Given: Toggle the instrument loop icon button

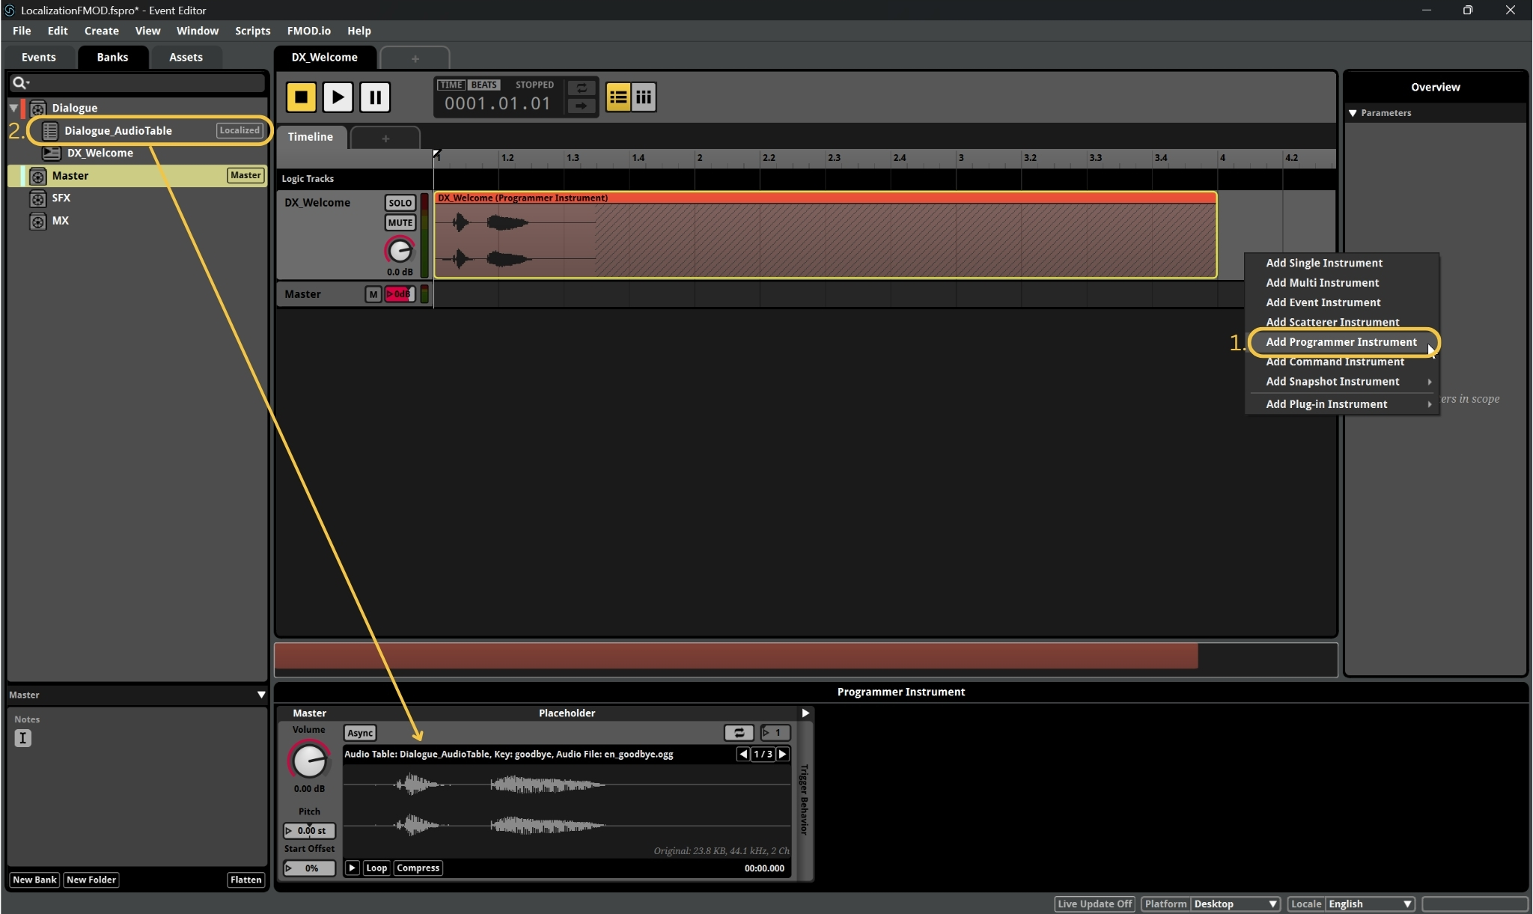Looking at the screenshot, I should [739, 733].
